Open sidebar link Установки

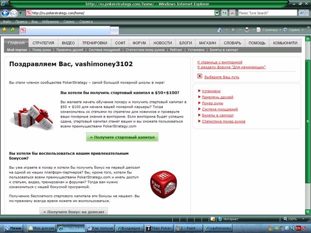tap(211, 91)
